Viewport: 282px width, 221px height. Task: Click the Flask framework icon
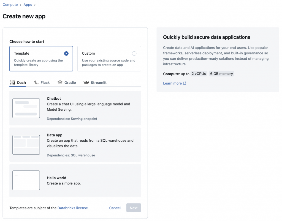tap(36, 82)
